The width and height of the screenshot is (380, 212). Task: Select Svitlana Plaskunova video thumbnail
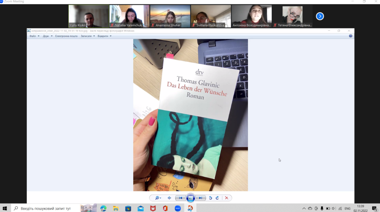211,16
